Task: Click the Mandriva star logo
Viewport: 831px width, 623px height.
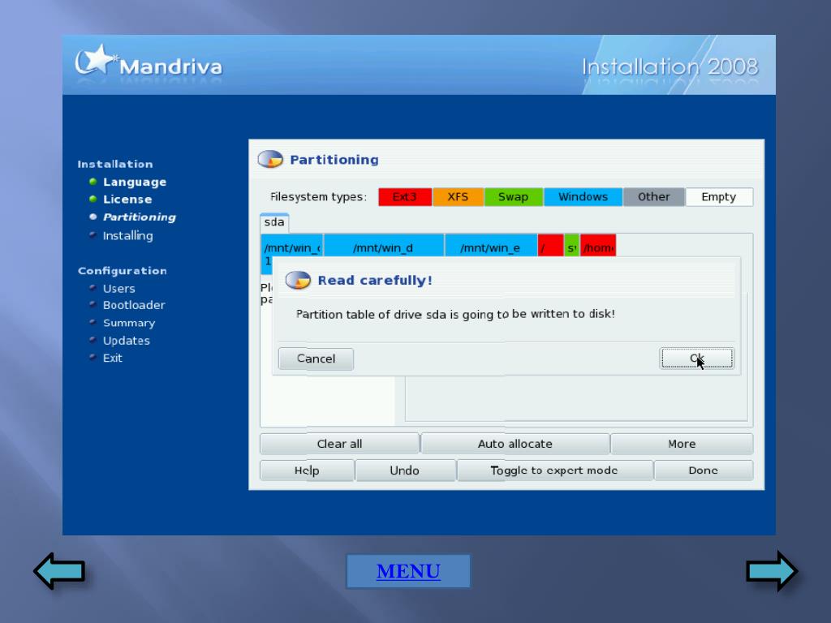Action: click(x=96, y=62)
